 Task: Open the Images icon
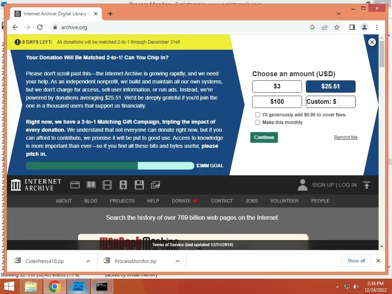155,185
